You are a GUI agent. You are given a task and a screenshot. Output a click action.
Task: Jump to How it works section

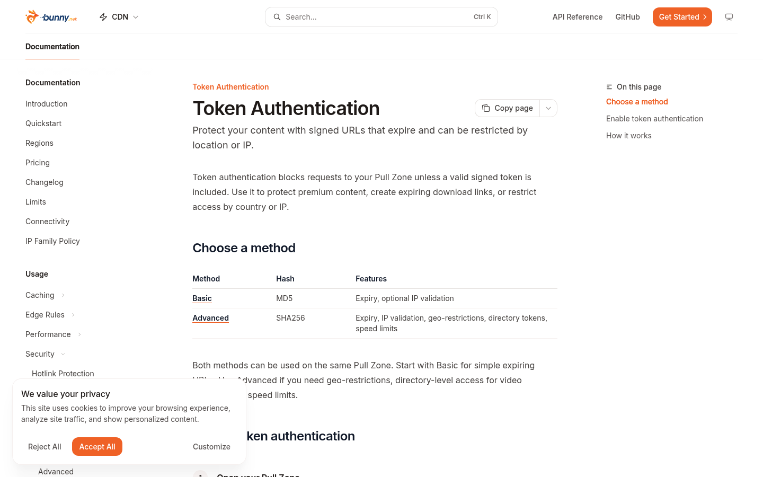(629, 136)
